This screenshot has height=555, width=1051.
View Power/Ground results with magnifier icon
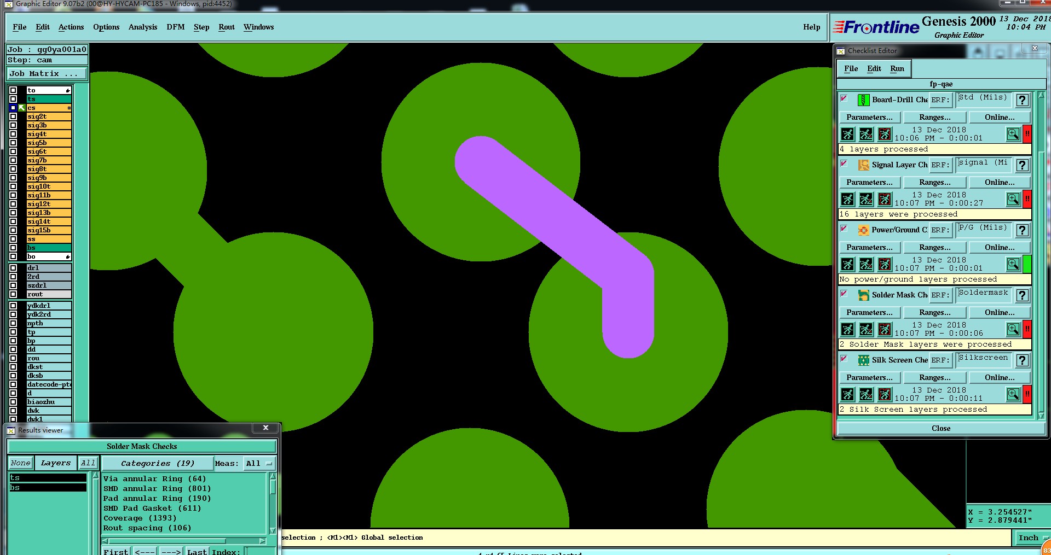tap(1013, 264)
